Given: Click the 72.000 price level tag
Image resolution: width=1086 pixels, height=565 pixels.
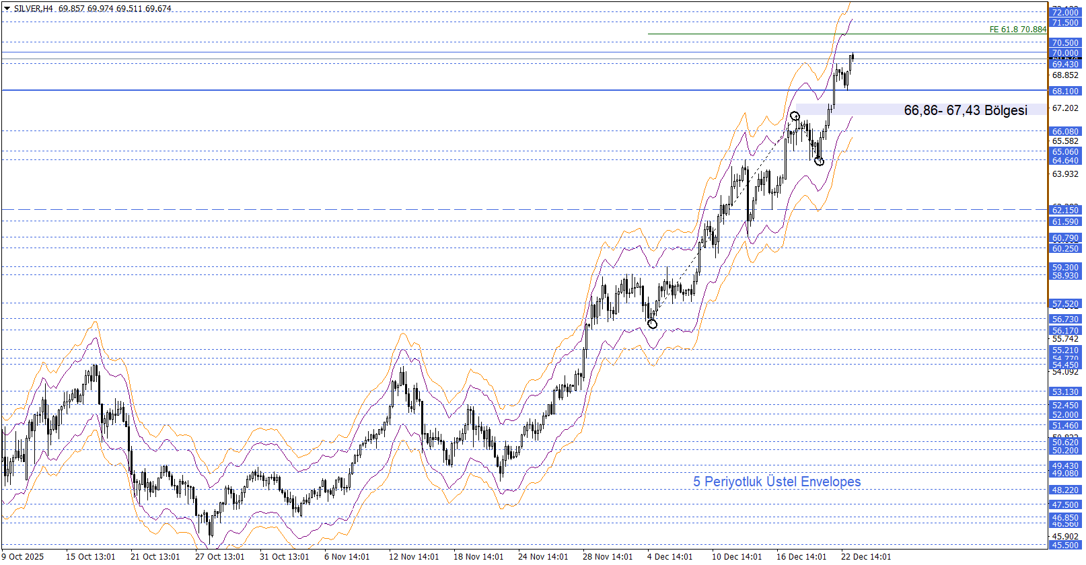Looking at the screenshot, I should [x=1065, y=13].
